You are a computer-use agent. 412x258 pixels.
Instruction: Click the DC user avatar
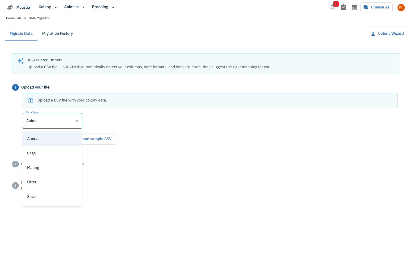(x=401, y=7)
